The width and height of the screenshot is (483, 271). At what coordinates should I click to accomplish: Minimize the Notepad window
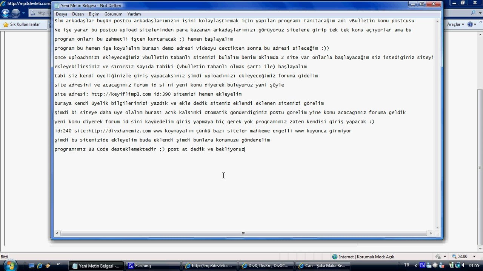pyautogui.click(x=412, y=4)
